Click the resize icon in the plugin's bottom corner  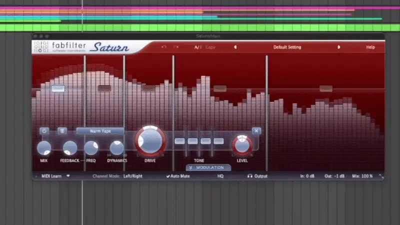coord(381,176)
